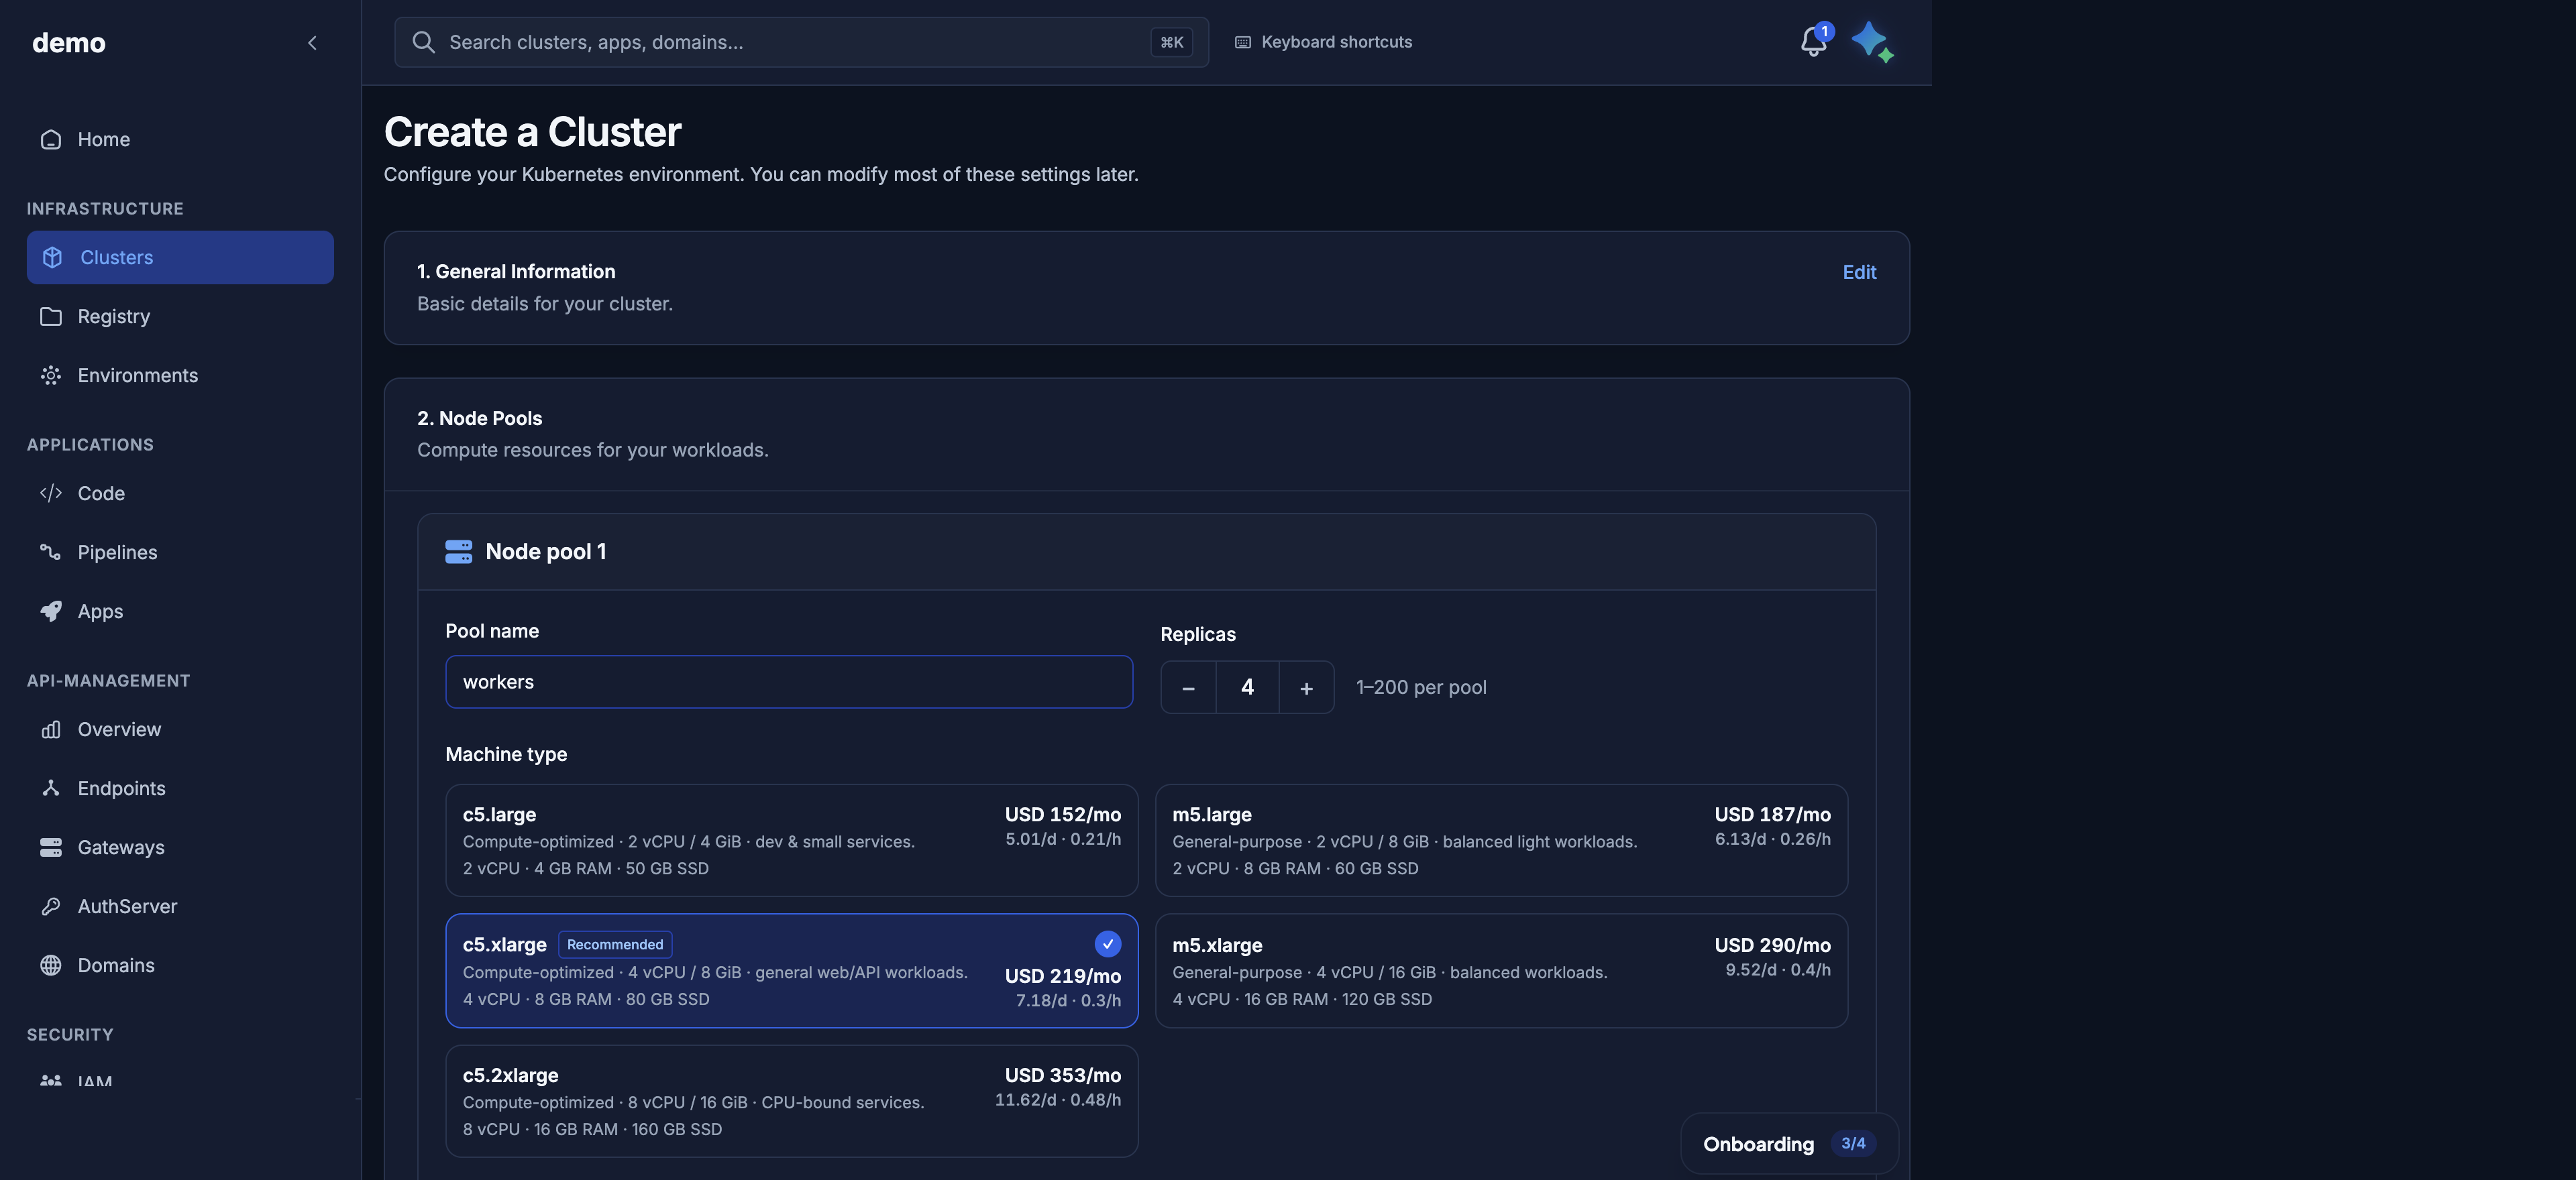The width and height of the screenshot is (2576, 1180).
Task: Click the selected checkmark on c5.xlarge
Action: [1107, 944]
